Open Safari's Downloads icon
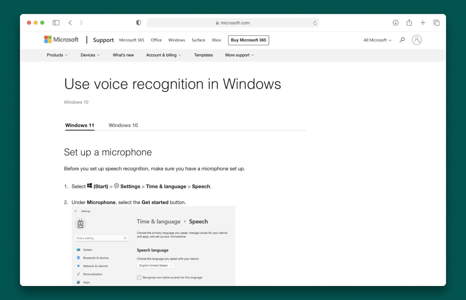 395,22
